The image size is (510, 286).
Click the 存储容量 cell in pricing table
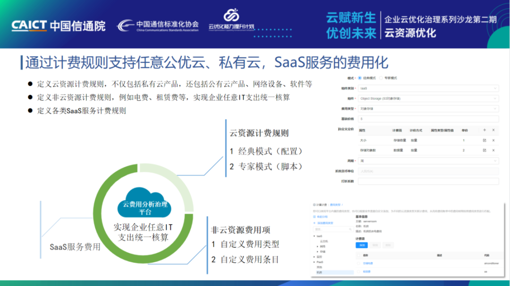[399, 140]
